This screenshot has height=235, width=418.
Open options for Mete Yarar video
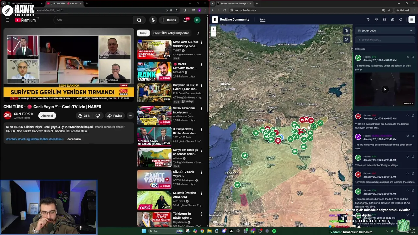click(x=201, y=42)
